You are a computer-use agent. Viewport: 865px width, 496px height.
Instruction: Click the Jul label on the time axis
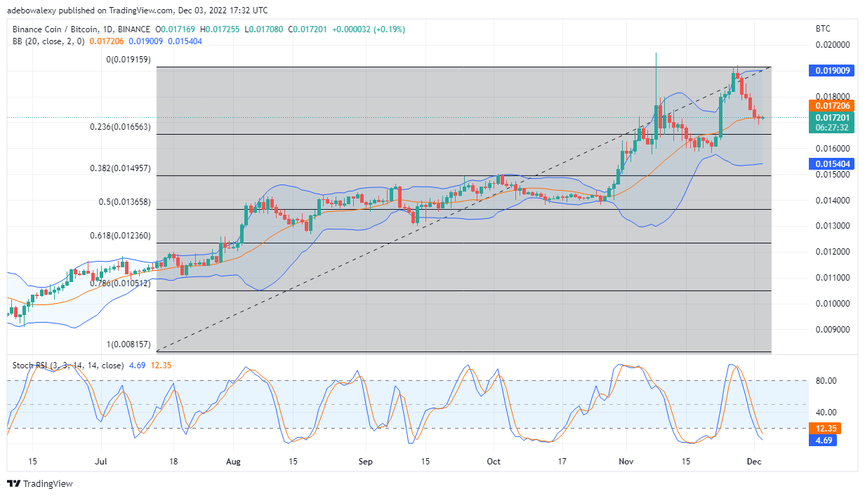tap(100, 462)
